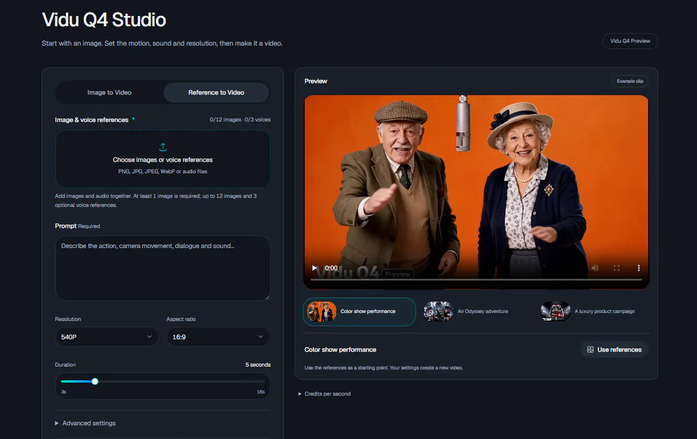
Task: Click the image icon inside Use references button
Action: tap(590, 349)
